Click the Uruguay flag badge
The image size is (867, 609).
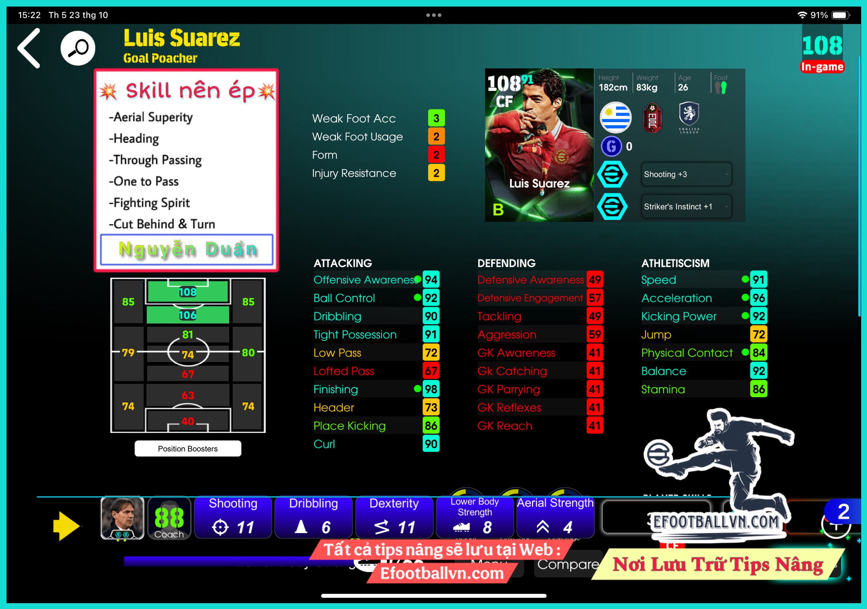tap(615, 117)
